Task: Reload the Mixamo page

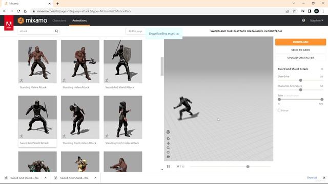Action: 18,11
